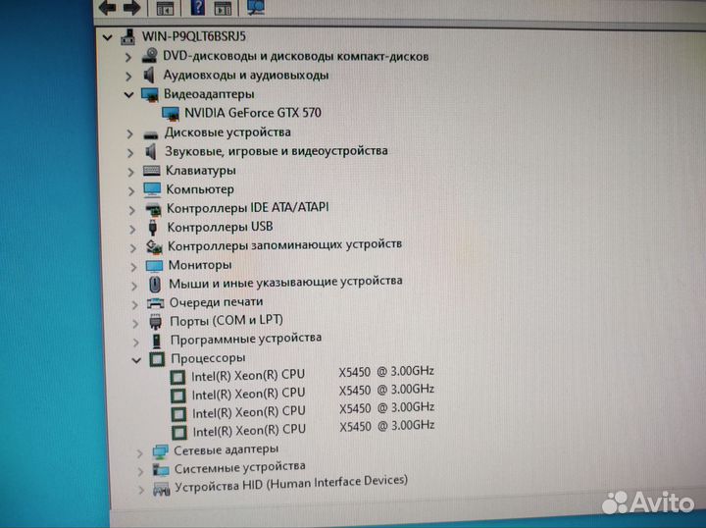Click the port connector icon for Порты

click(x=155, y=322)
